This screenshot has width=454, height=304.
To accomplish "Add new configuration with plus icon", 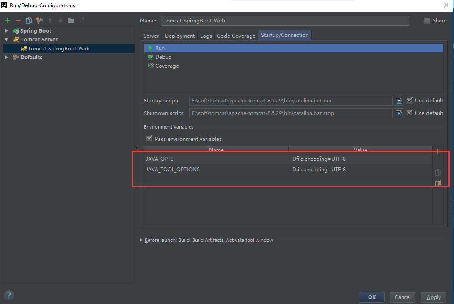I will point(8,20).
